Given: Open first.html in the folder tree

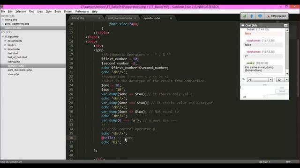Looking at the screenshot, I should (x=13, y=53).
